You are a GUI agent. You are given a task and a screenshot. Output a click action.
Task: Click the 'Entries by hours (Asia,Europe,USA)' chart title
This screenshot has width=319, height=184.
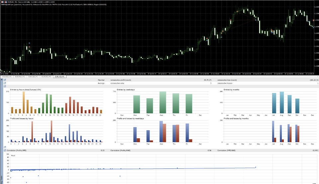pyautogui.click(x=26, y=90)
